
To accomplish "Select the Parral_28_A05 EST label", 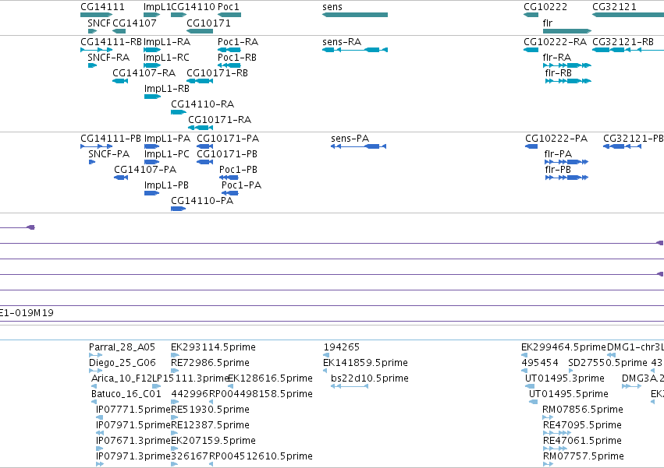I will click(122, 347).
